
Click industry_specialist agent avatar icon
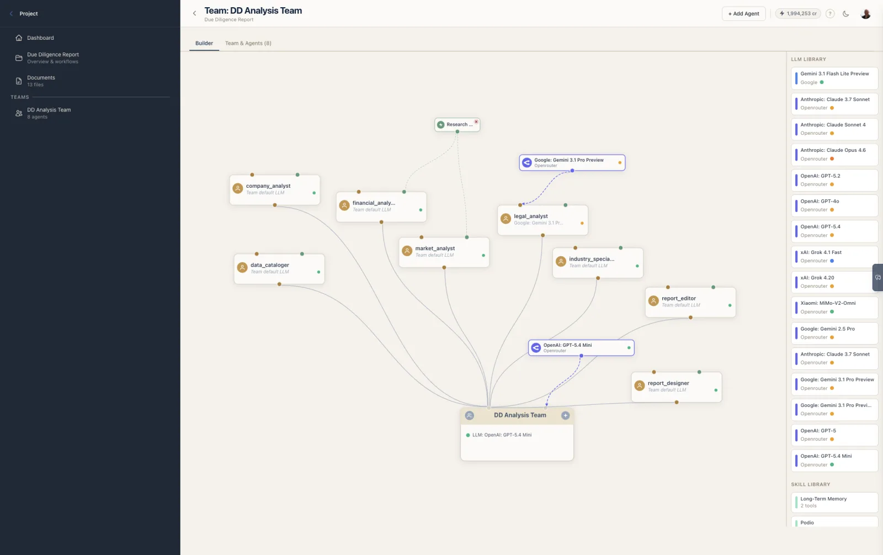(x=561, y=262)
